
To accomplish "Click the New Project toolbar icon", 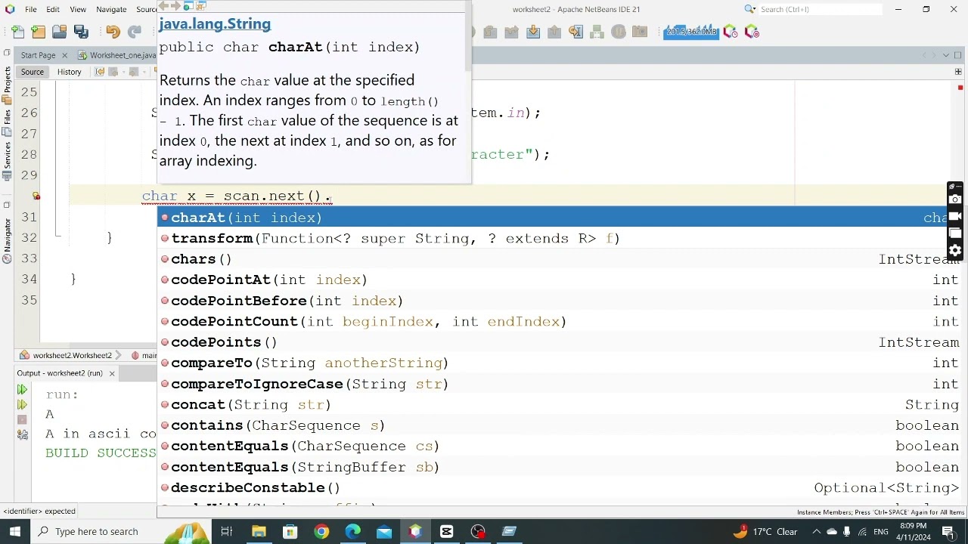I will pyautogui.click(x=39, y=32).
